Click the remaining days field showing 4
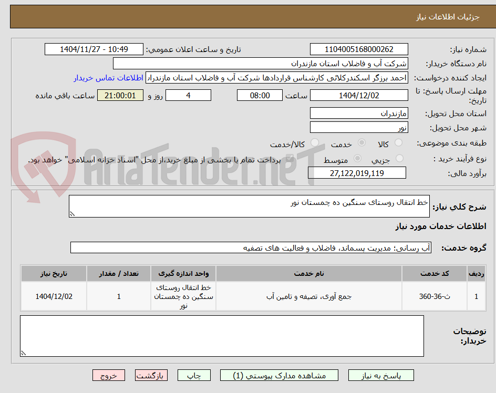Screen dimensions: 496x393 point(188,95)
